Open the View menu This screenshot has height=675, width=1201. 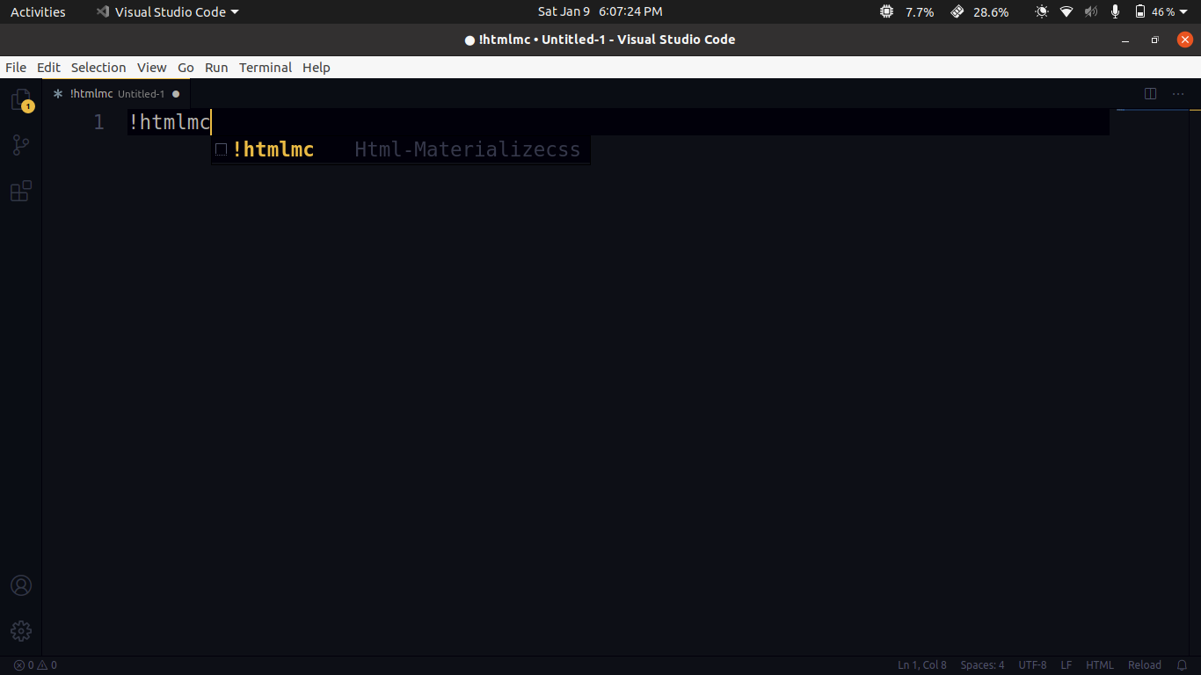click(151, 68)
